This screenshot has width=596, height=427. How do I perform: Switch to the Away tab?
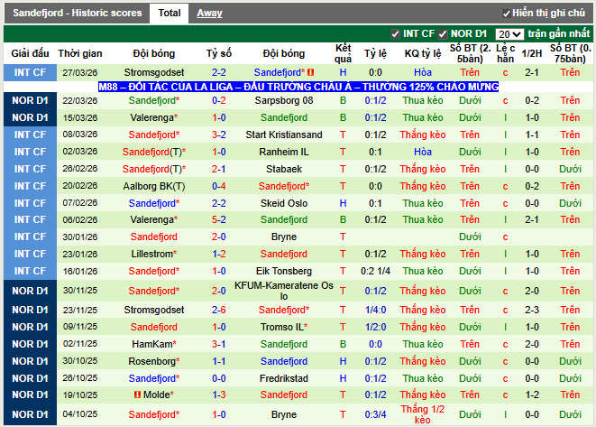(x=209, y=14)
